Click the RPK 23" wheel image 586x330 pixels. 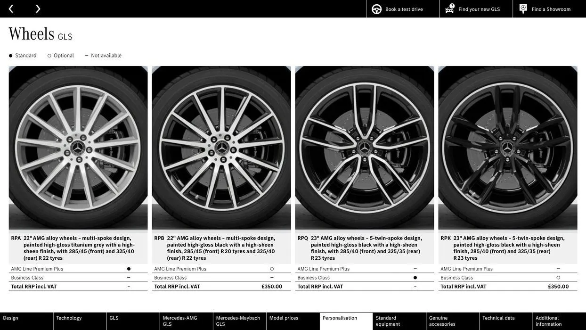[x=508, y=147]
